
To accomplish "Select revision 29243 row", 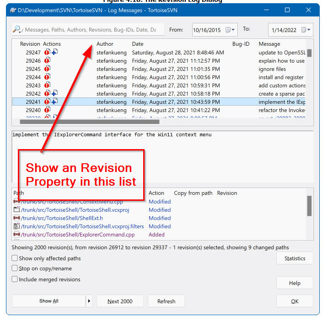I will click(x=159, y=86).
